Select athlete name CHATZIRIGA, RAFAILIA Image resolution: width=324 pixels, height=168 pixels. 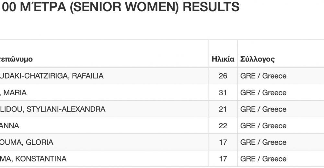click(x=52, y=76)
